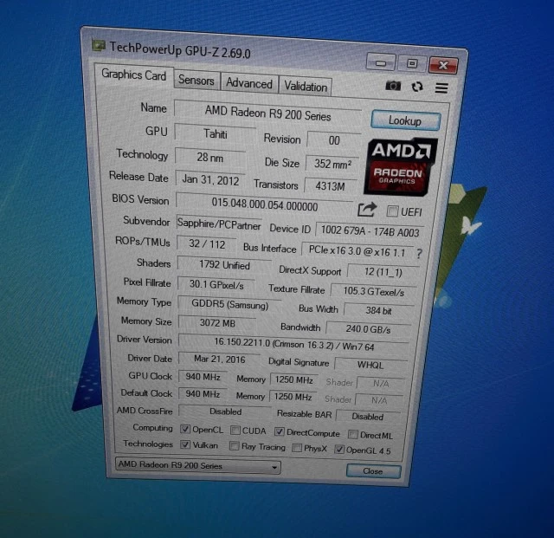Click the Driver Version 16.150.2211.0 field
This screenshot has height=538, width=554.
click(x=293, y=344)
